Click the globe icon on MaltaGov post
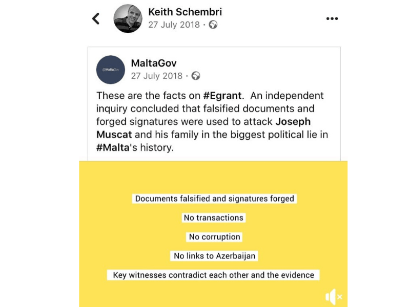The image size is (410, 307). tap(196, 76)
